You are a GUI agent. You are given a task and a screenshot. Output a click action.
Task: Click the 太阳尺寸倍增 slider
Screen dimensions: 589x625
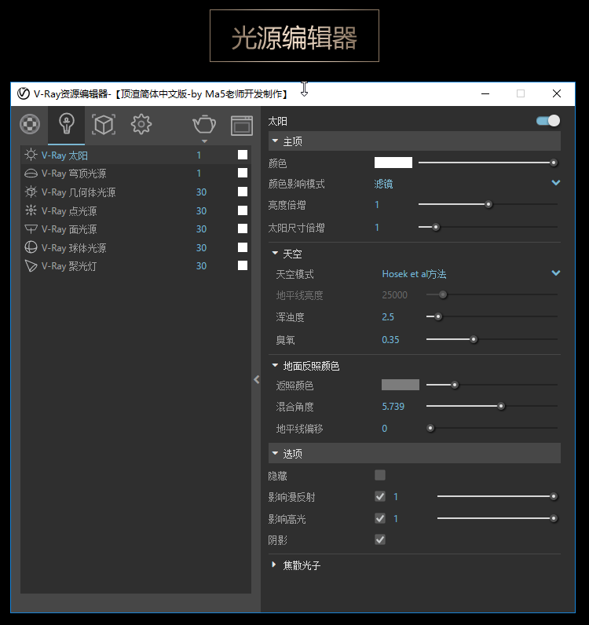click(488, 227)
